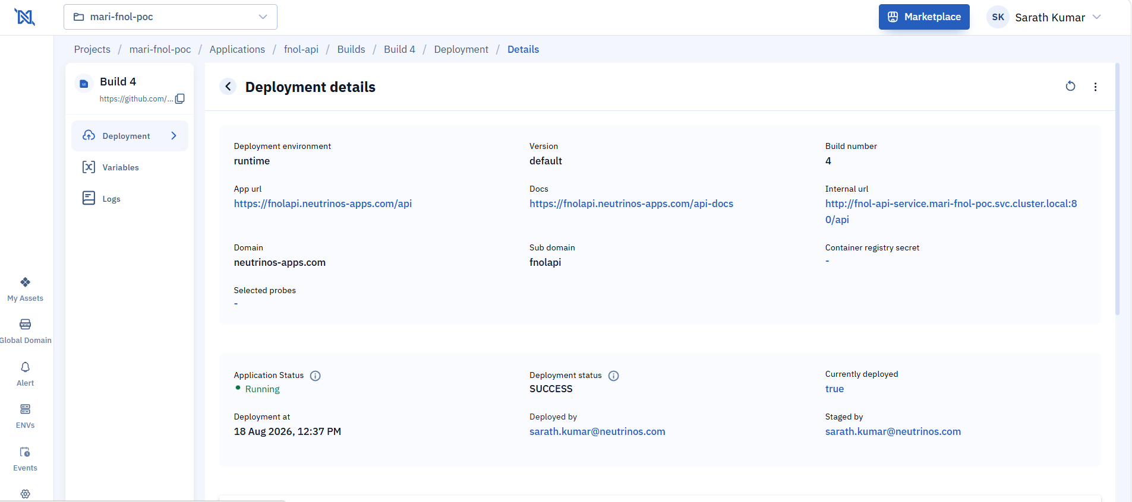Go to Builds breadcrumb
This screenshot has width=1132, height=502.
[351, 49]
